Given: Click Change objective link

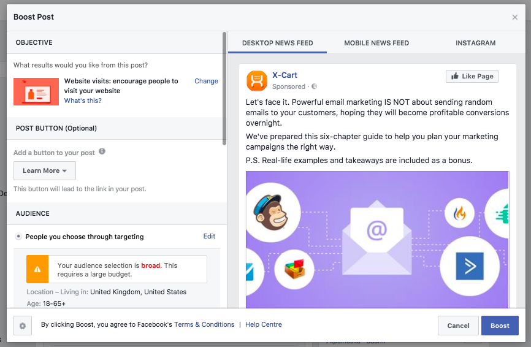Looking at the screenshot, I should coord(206,81).
